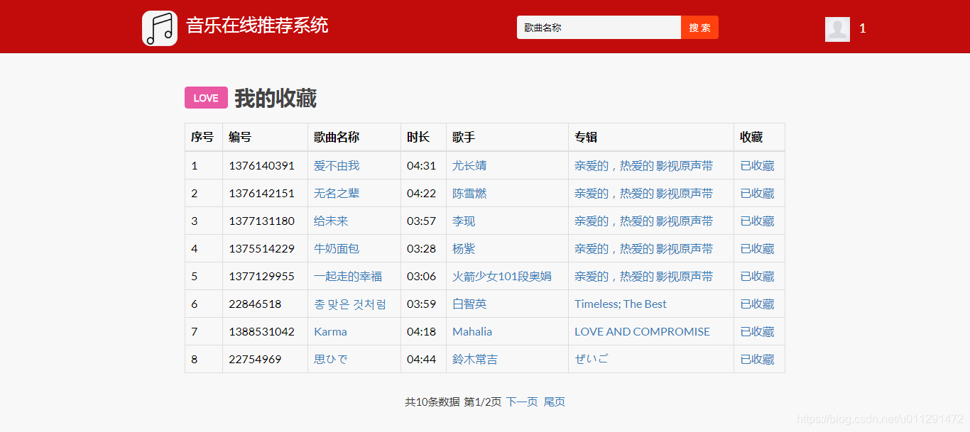Click the site title 音乐在线推荐系统
The image size is (970, 432).
click(257, 26)
